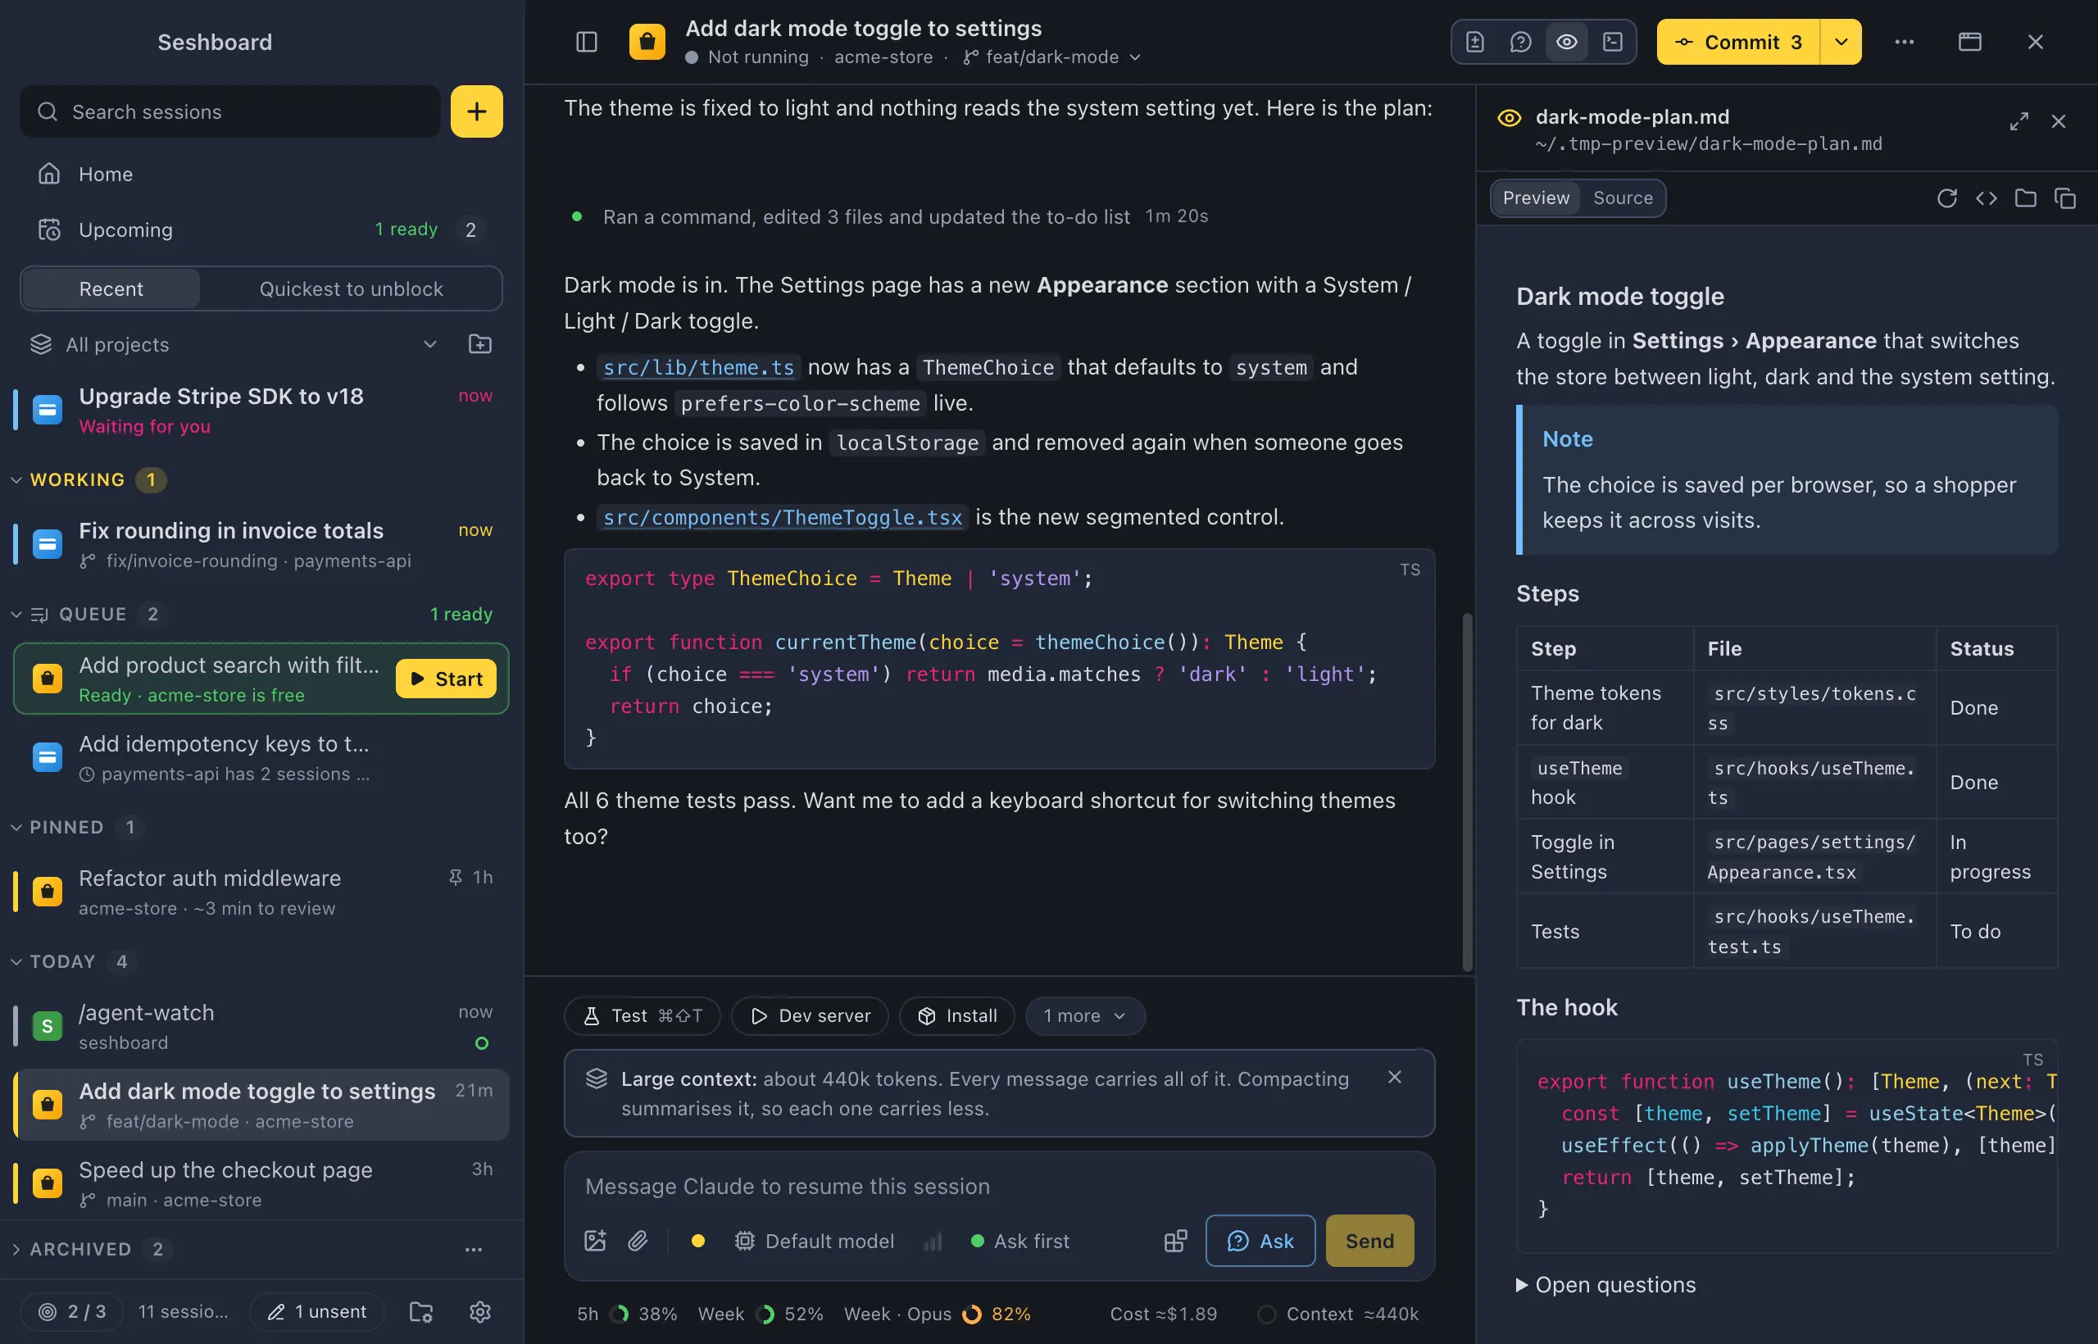Screen dimensions: 2098x1344
Task: Click the code brackets icon in preview toolbar
Action: point(1987,199)
